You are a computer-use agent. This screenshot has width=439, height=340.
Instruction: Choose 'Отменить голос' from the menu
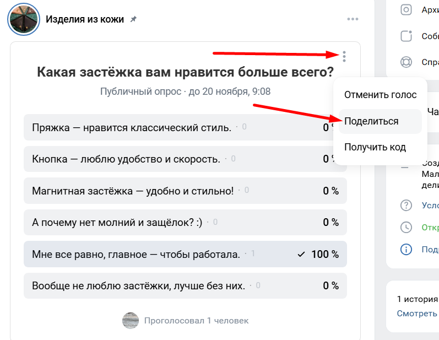380,95
